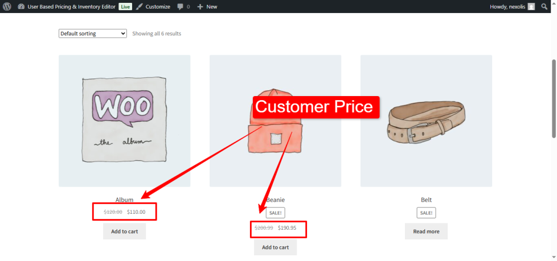The image size is (557, 261).
Task: Expand the Default sorting dropdown
Action: (93, 34)
